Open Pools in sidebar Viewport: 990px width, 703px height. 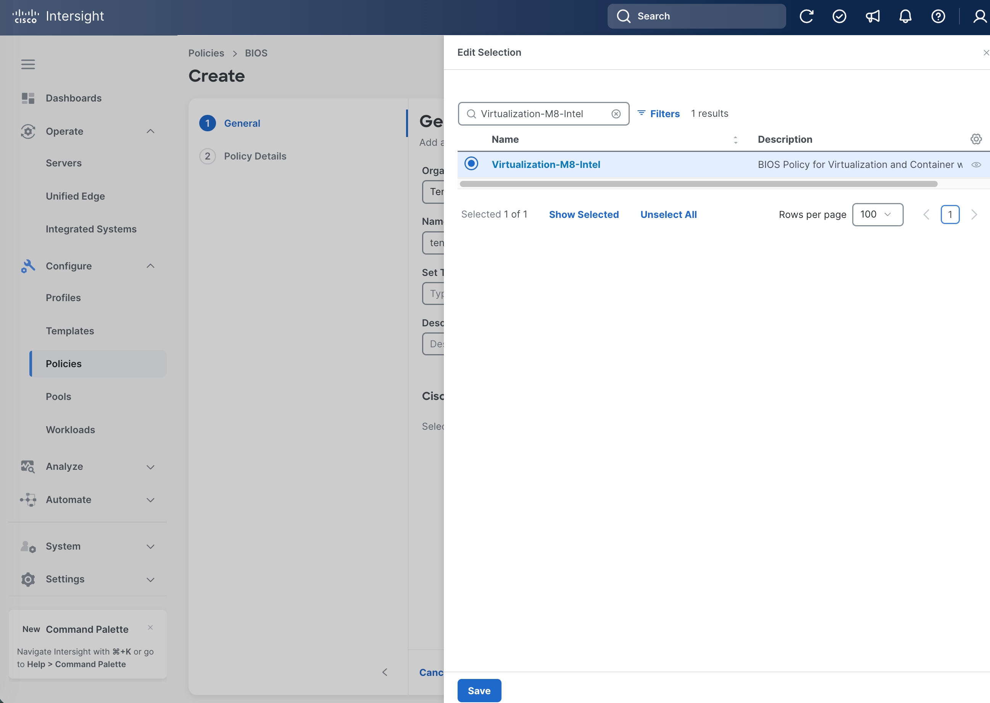(58, 397)
